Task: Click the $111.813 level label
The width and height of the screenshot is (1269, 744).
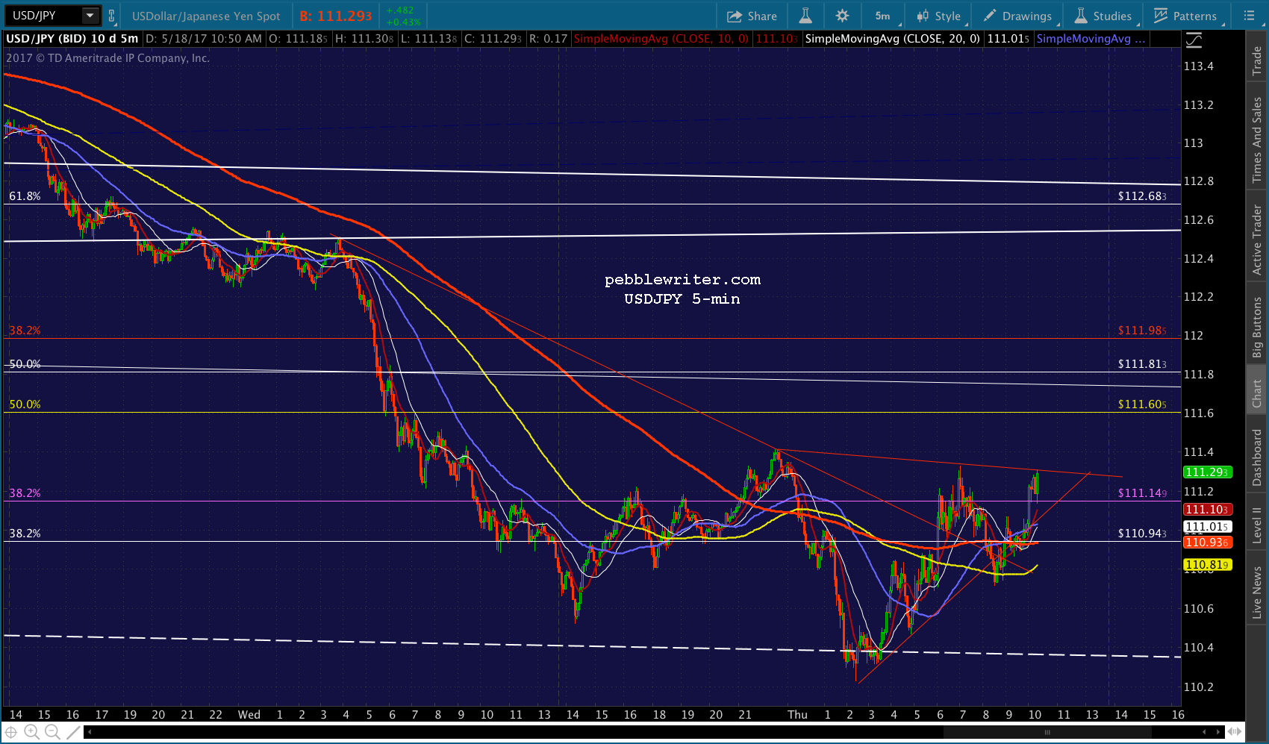Action: [x=1142, y=364]
